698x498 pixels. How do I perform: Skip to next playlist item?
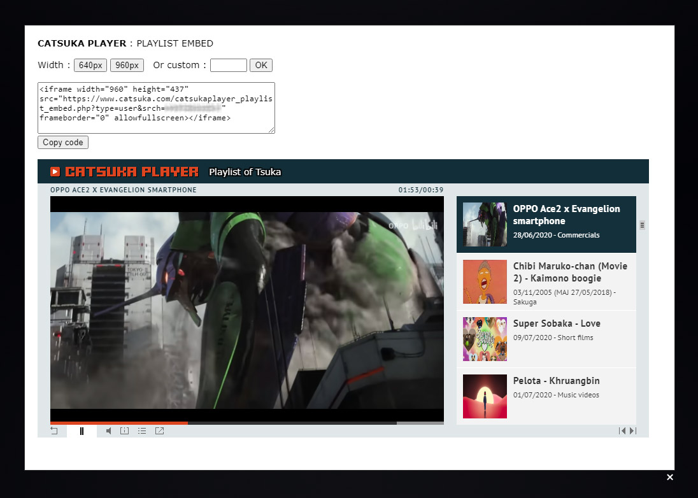pyautogui.click(x=633, y=430)
